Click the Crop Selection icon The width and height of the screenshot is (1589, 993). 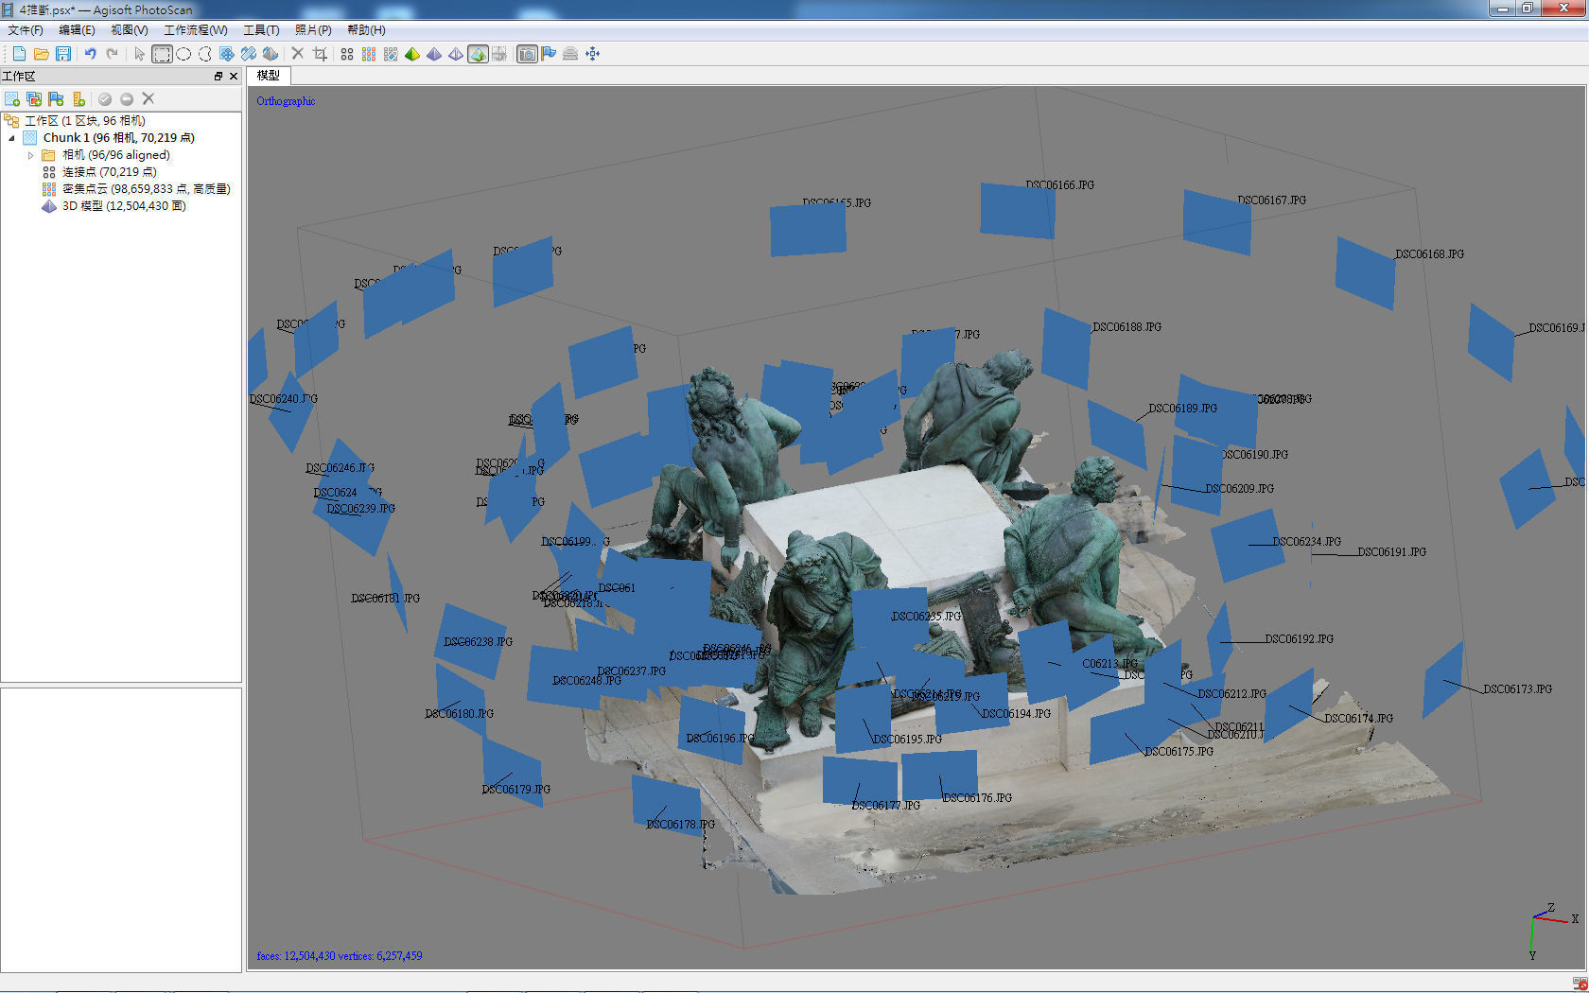[x=320, y=54]
